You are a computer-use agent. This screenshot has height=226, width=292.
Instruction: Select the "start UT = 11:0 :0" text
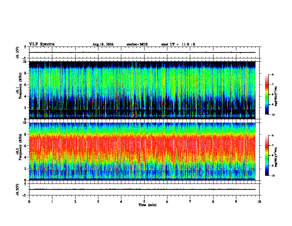tap(178, 44)
